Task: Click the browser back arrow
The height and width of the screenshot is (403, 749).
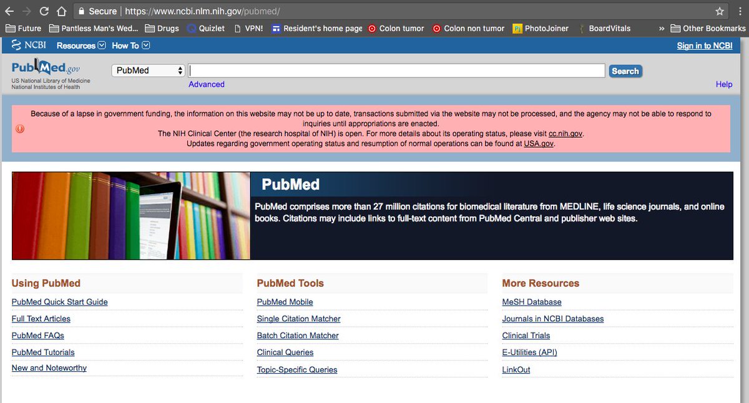Action: tap(9, 11)
